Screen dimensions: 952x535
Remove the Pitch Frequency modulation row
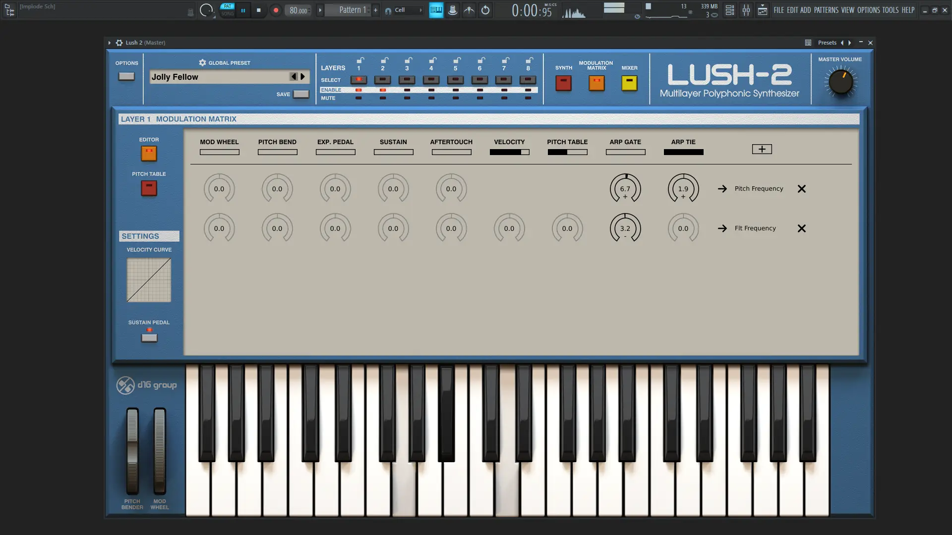pyautogui.click(x=801, y=189)
